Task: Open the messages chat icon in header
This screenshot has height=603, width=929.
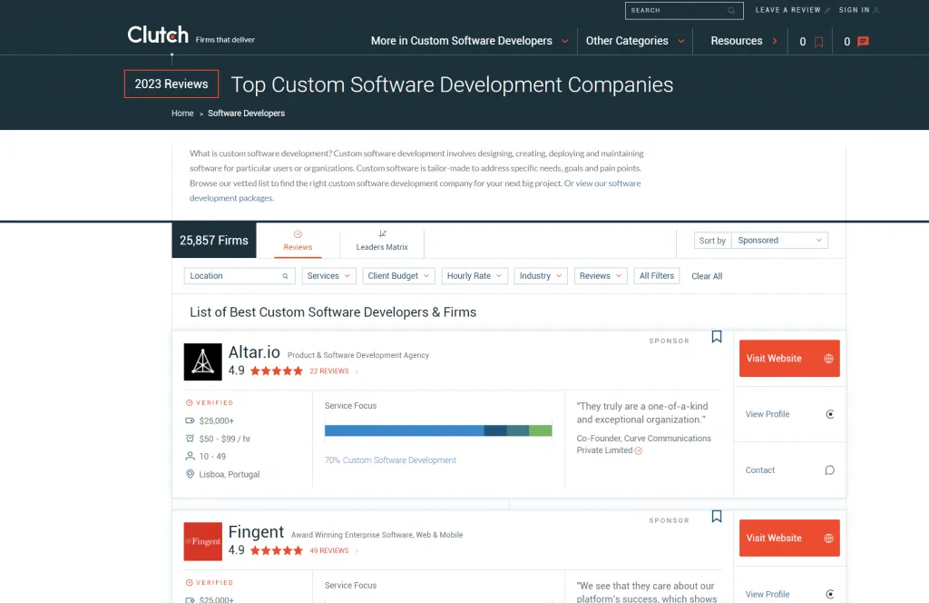Action: click(x=864, y=42)
